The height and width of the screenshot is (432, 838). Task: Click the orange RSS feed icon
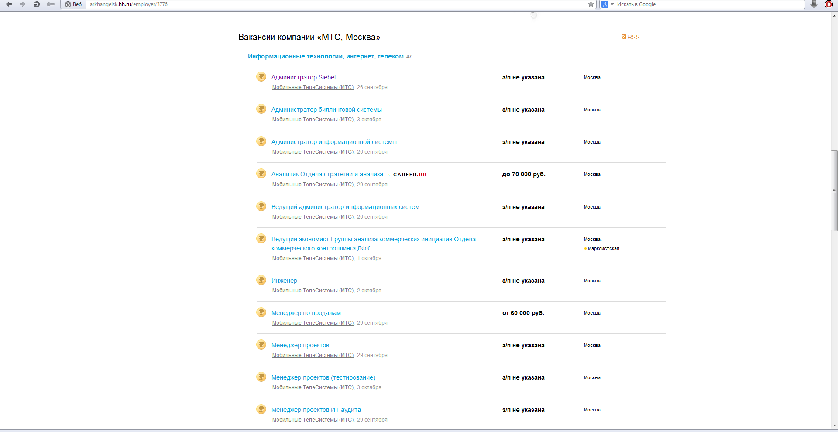coord(624,37)
